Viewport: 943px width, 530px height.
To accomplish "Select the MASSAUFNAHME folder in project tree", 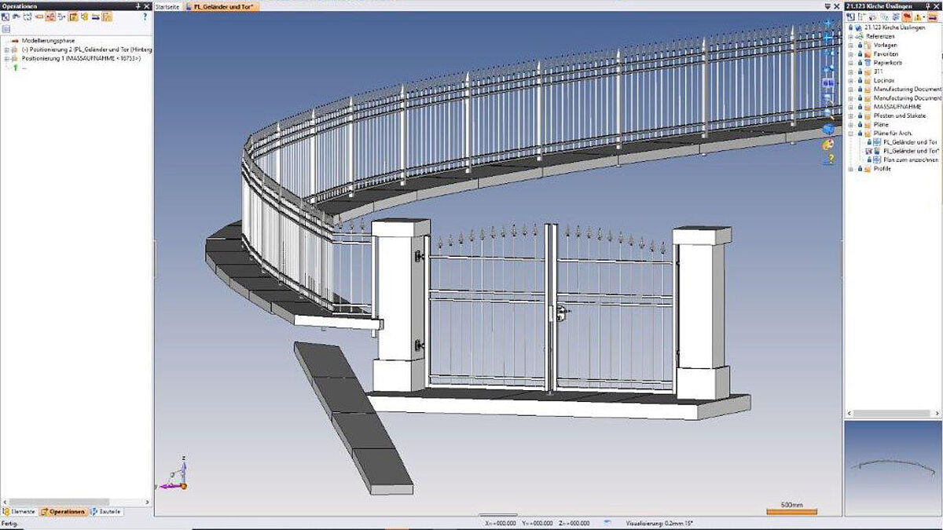I will click(x=897, y=106).
